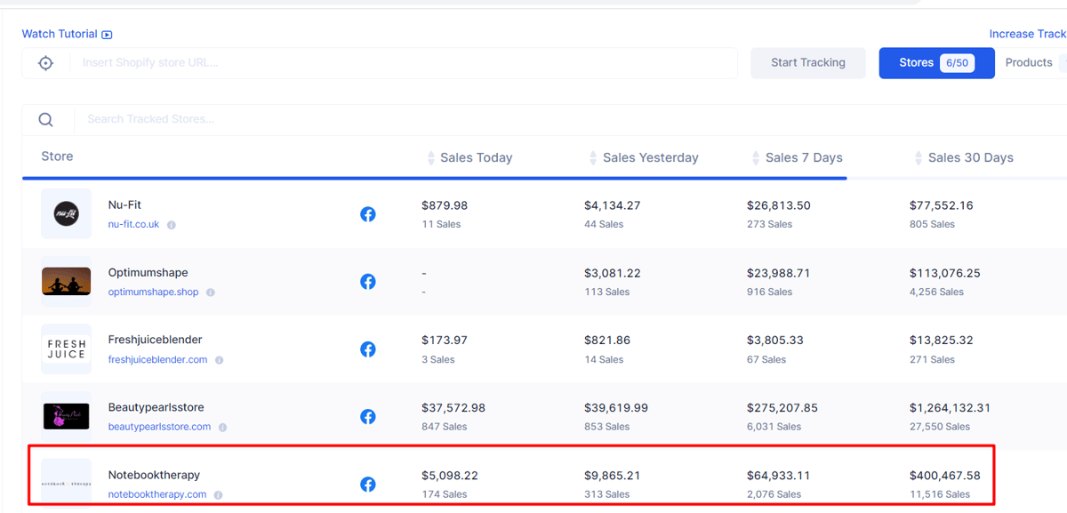1067x513 pixels.
Task: Click the $113,076.25 thirty-day value
Action: [x=945, y=273]
